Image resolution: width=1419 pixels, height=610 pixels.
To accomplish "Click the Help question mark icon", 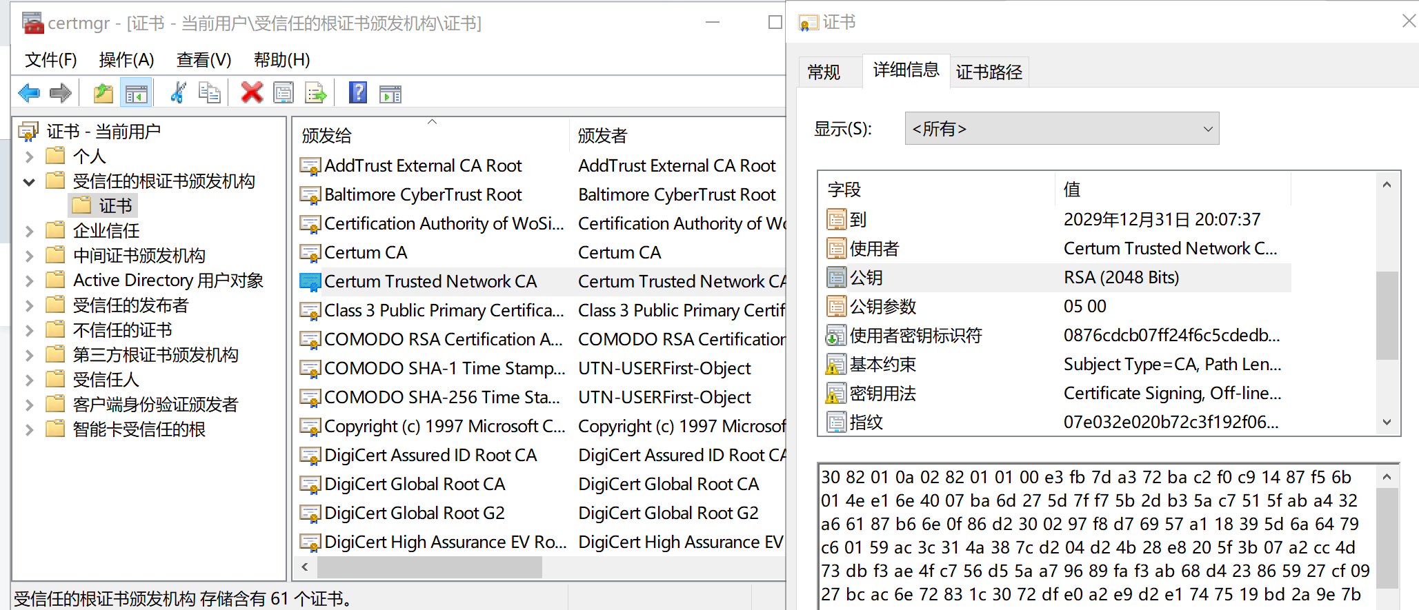I will tap(358, 92).
